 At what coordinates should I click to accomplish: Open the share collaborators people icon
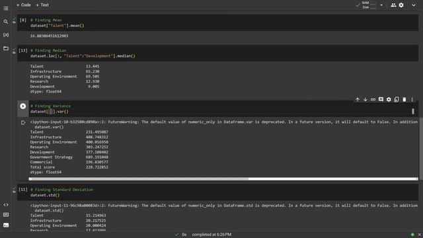pos(393,5)
